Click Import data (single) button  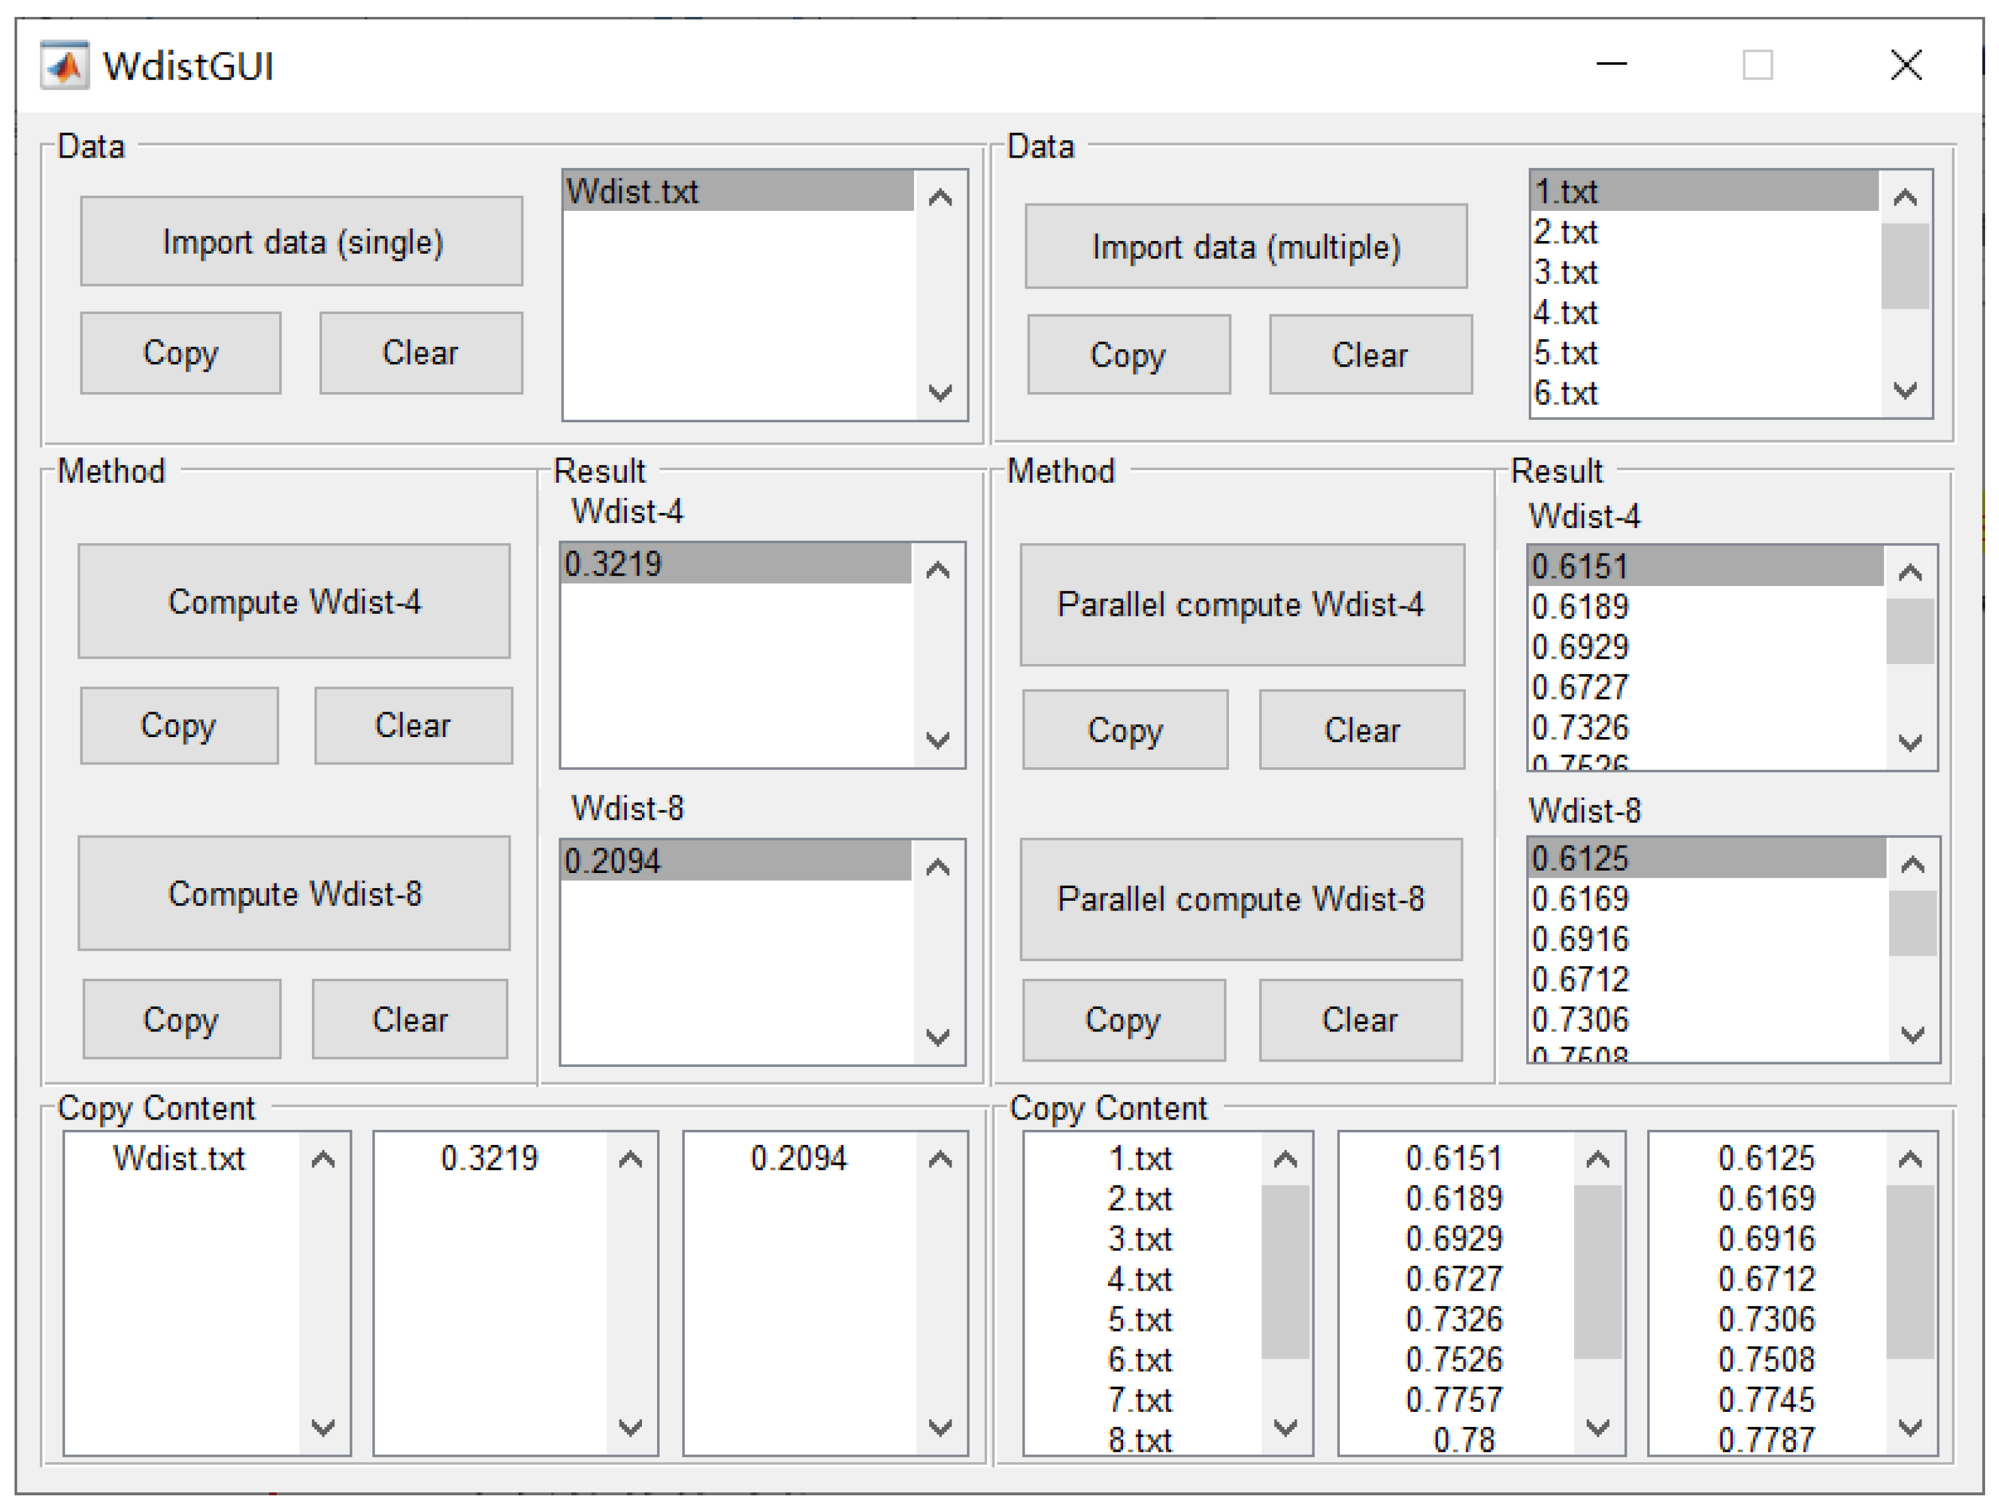tap(302, 240)
